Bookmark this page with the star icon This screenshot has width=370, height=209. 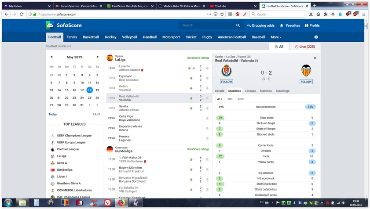(x=222, y=14)
